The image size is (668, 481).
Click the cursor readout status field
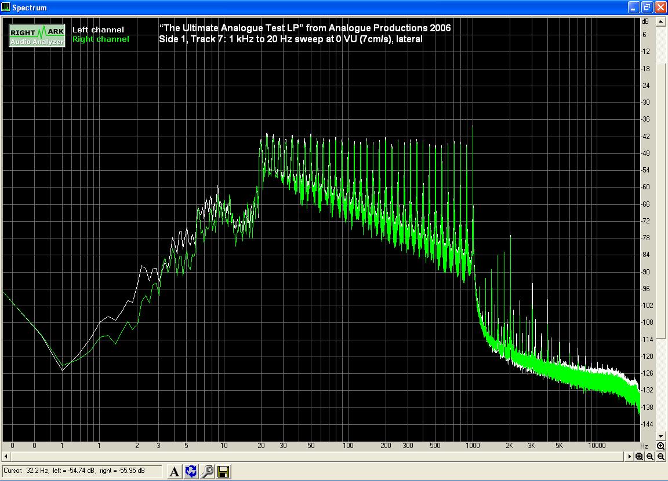[82, 471]
